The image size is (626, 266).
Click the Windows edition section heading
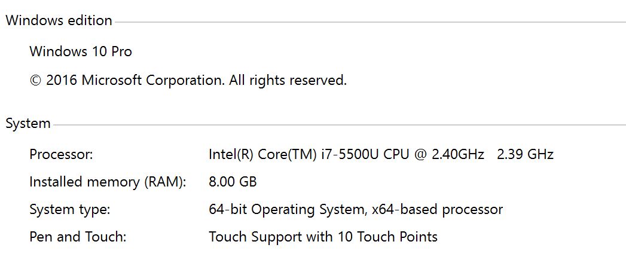(x=59, y=20)
